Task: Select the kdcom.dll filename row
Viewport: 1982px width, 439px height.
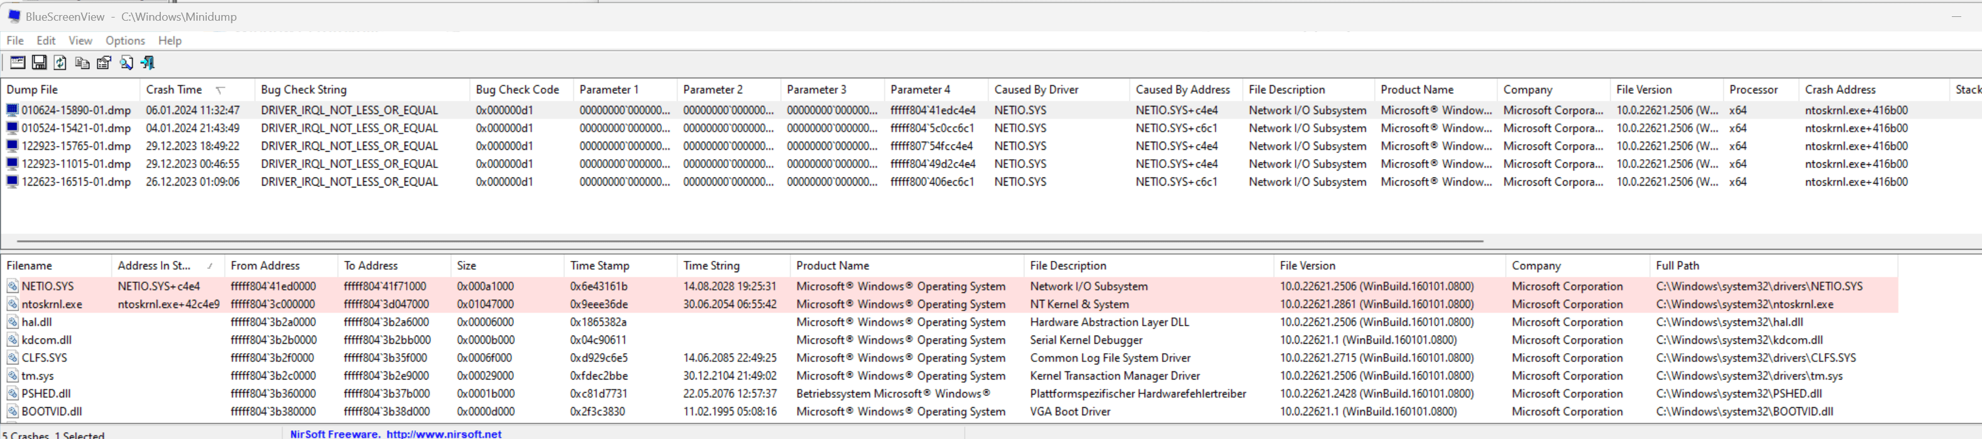Action: pos(46,340)
